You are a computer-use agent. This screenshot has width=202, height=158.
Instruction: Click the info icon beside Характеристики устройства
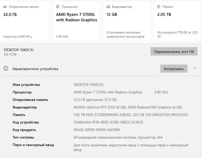click(6, 68)
